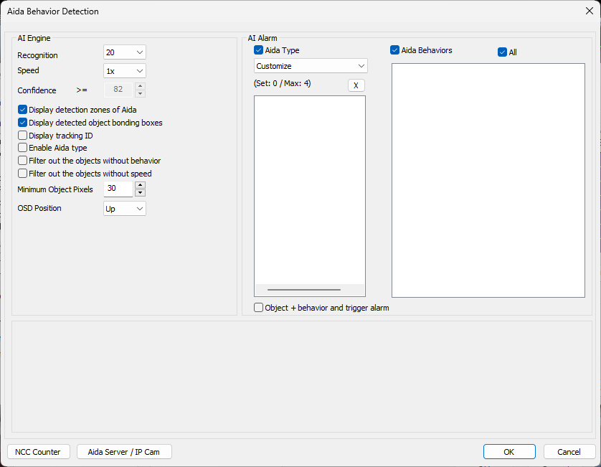The image size is (601, 467).
Task: Click the horizontal scrollbar in Aida Type list
Action: (304, 290)
